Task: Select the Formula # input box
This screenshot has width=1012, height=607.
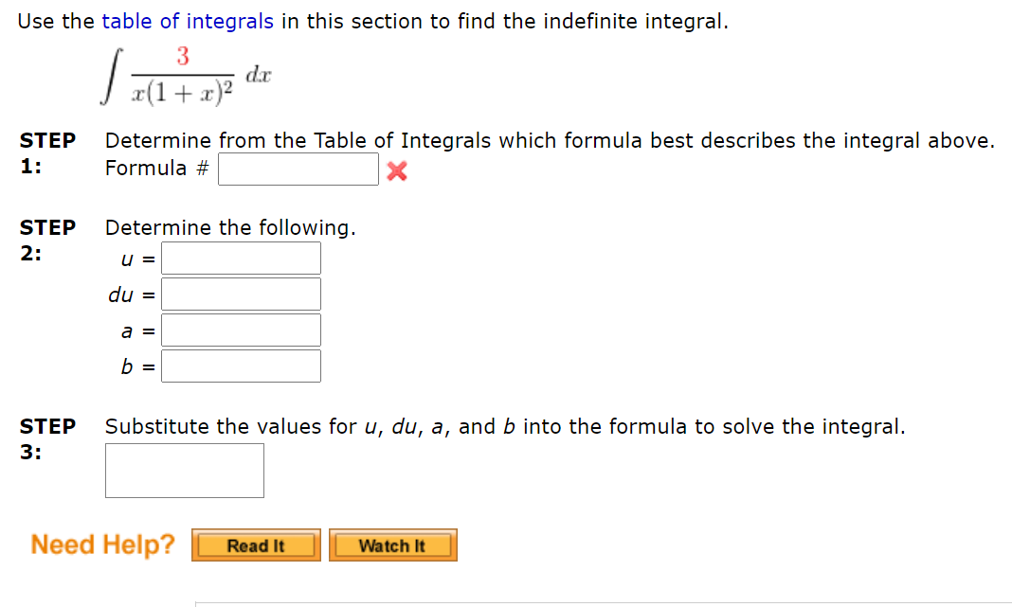Action: (298, 169)
